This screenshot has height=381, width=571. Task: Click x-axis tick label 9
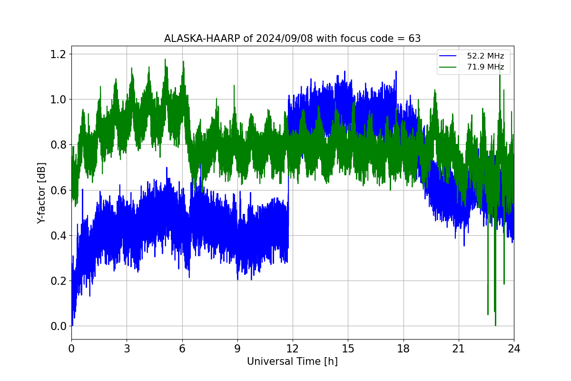click(237, 349)
